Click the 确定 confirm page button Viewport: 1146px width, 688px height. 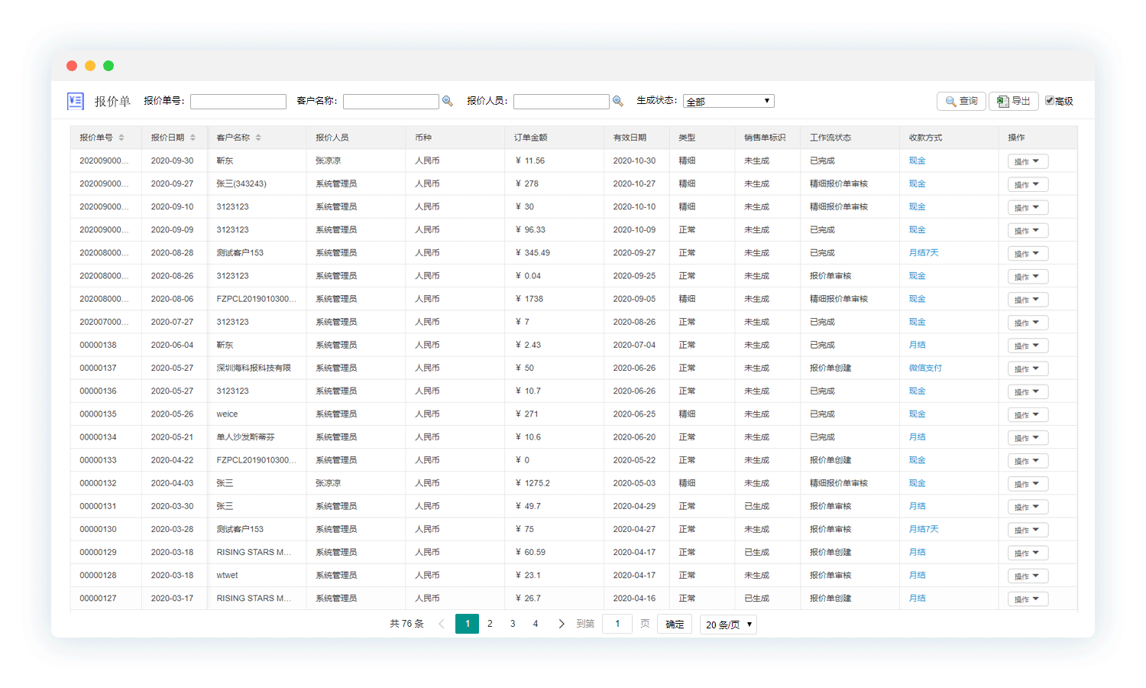(x=675, y=624)
